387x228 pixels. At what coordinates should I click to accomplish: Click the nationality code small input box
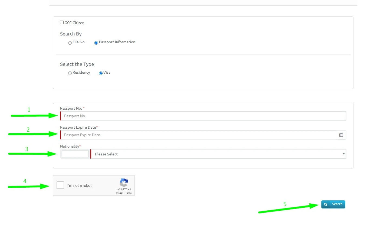click(75, 154)
